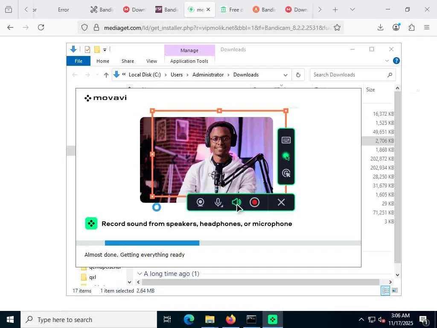The height and width of the screenshot is (328, 437).
Task: Switch Explorer to large icons view
Action: (x=395, y=290)
